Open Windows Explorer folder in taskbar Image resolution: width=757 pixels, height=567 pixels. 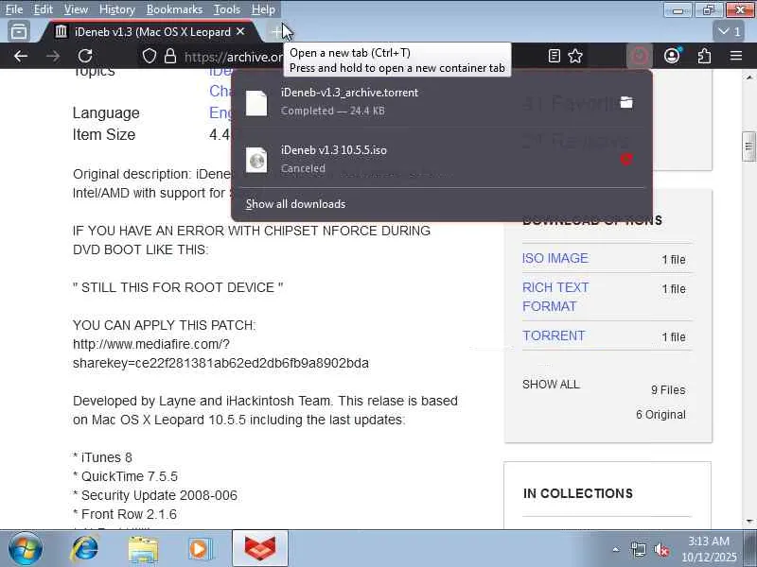click(143, 549)
